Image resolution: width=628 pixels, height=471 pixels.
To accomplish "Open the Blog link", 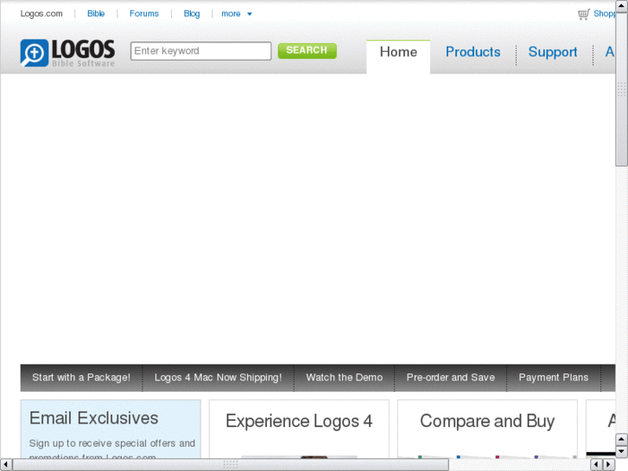I will pos(192,14).
